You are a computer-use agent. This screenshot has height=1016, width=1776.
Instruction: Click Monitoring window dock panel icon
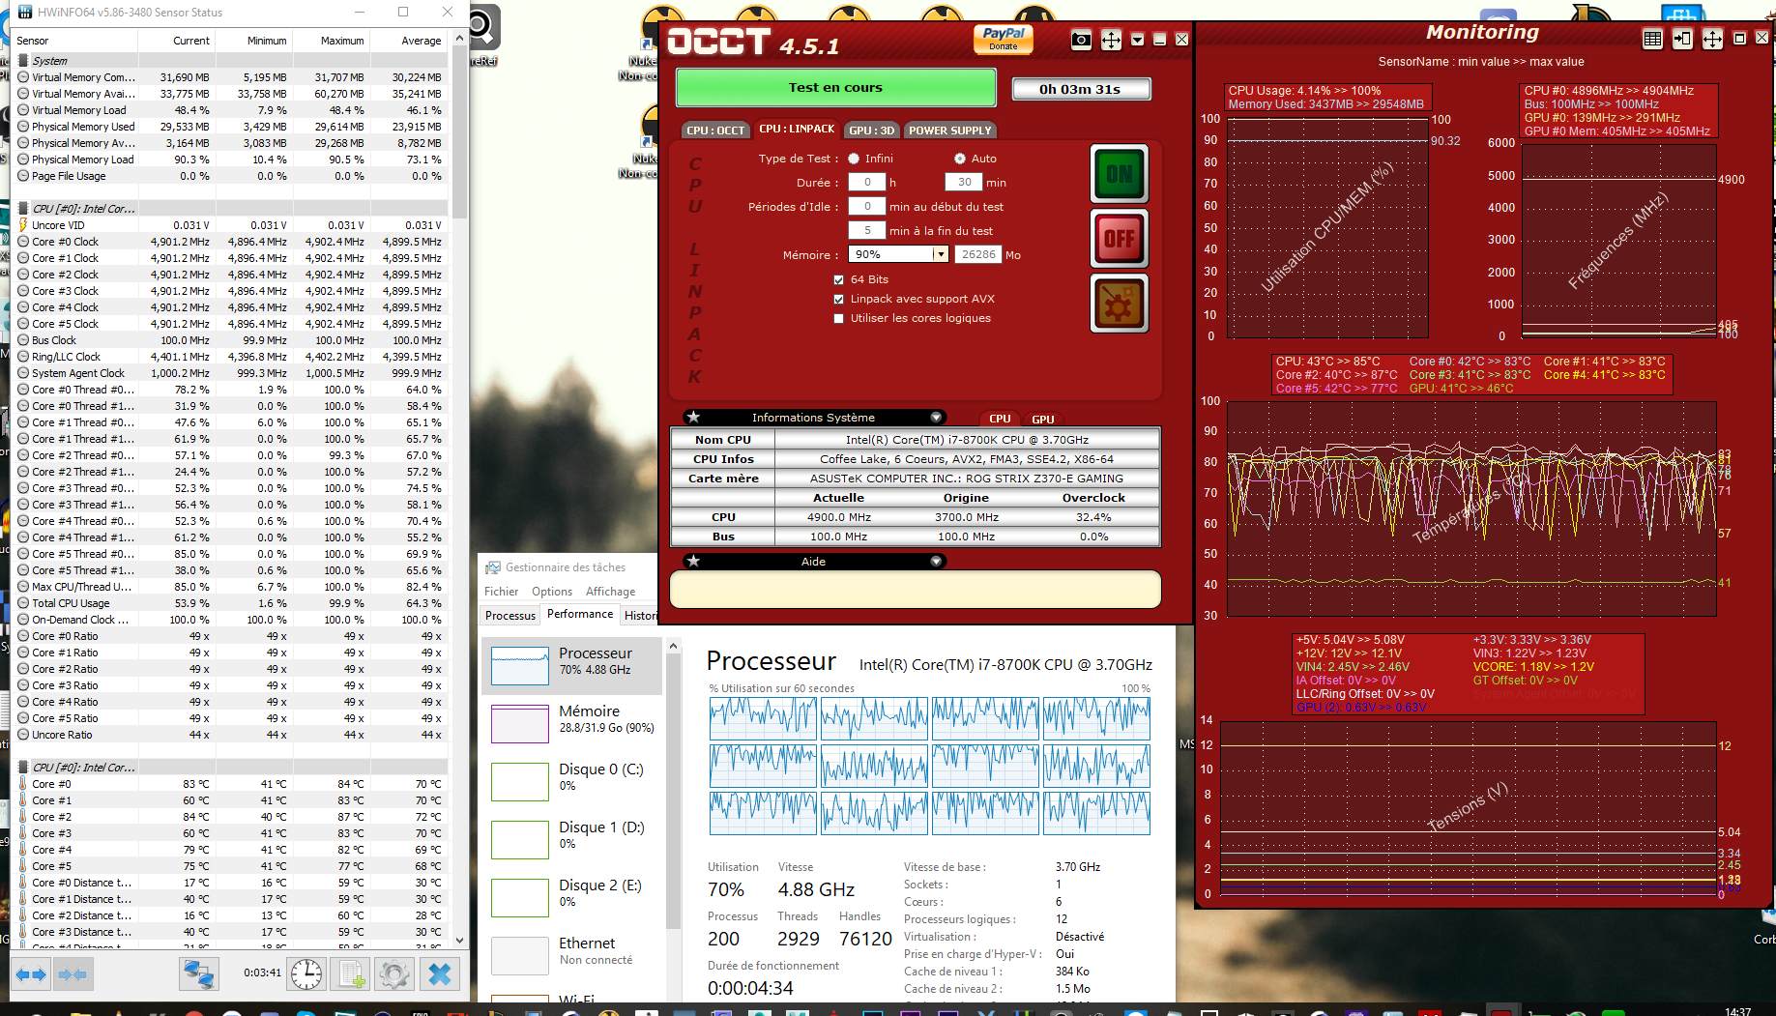coord(1682,39)
